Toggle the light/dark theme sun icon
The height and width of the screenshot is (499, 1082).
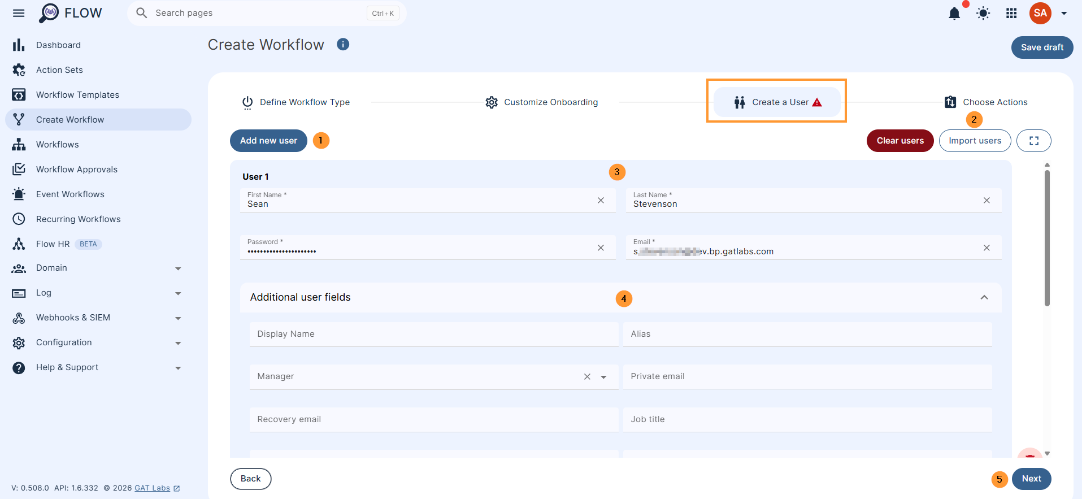click(x=983, y=13)
